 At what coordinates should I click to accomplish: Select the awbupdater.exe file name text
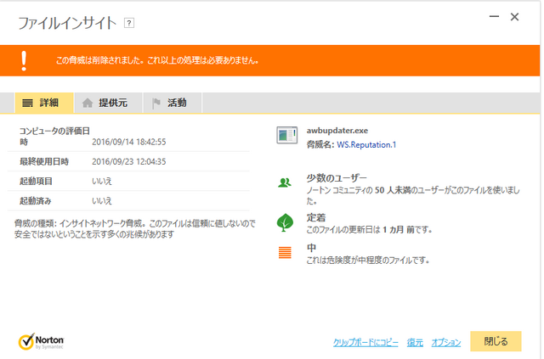tap(337, 131)
